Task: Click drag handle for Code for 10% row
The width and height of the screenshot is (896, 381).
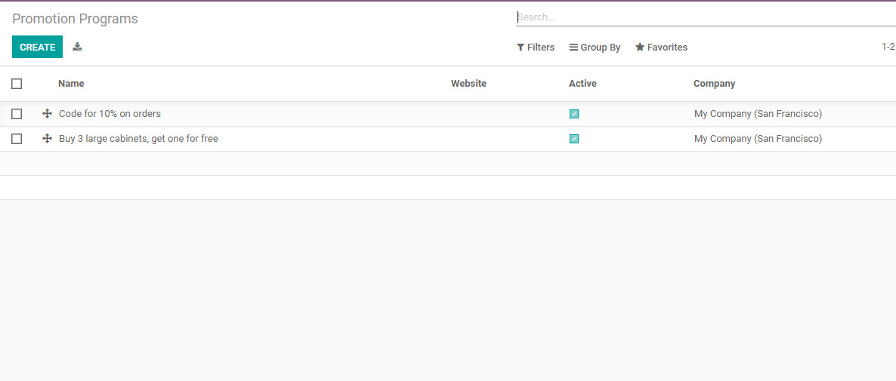Action: [x=47, y=114]
